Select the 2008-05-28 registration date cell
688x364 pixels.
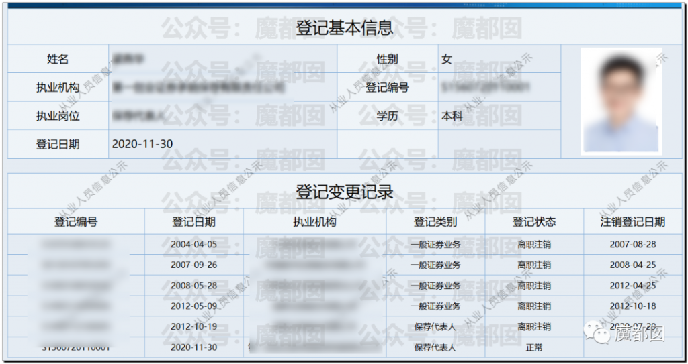tap(193, 286)
